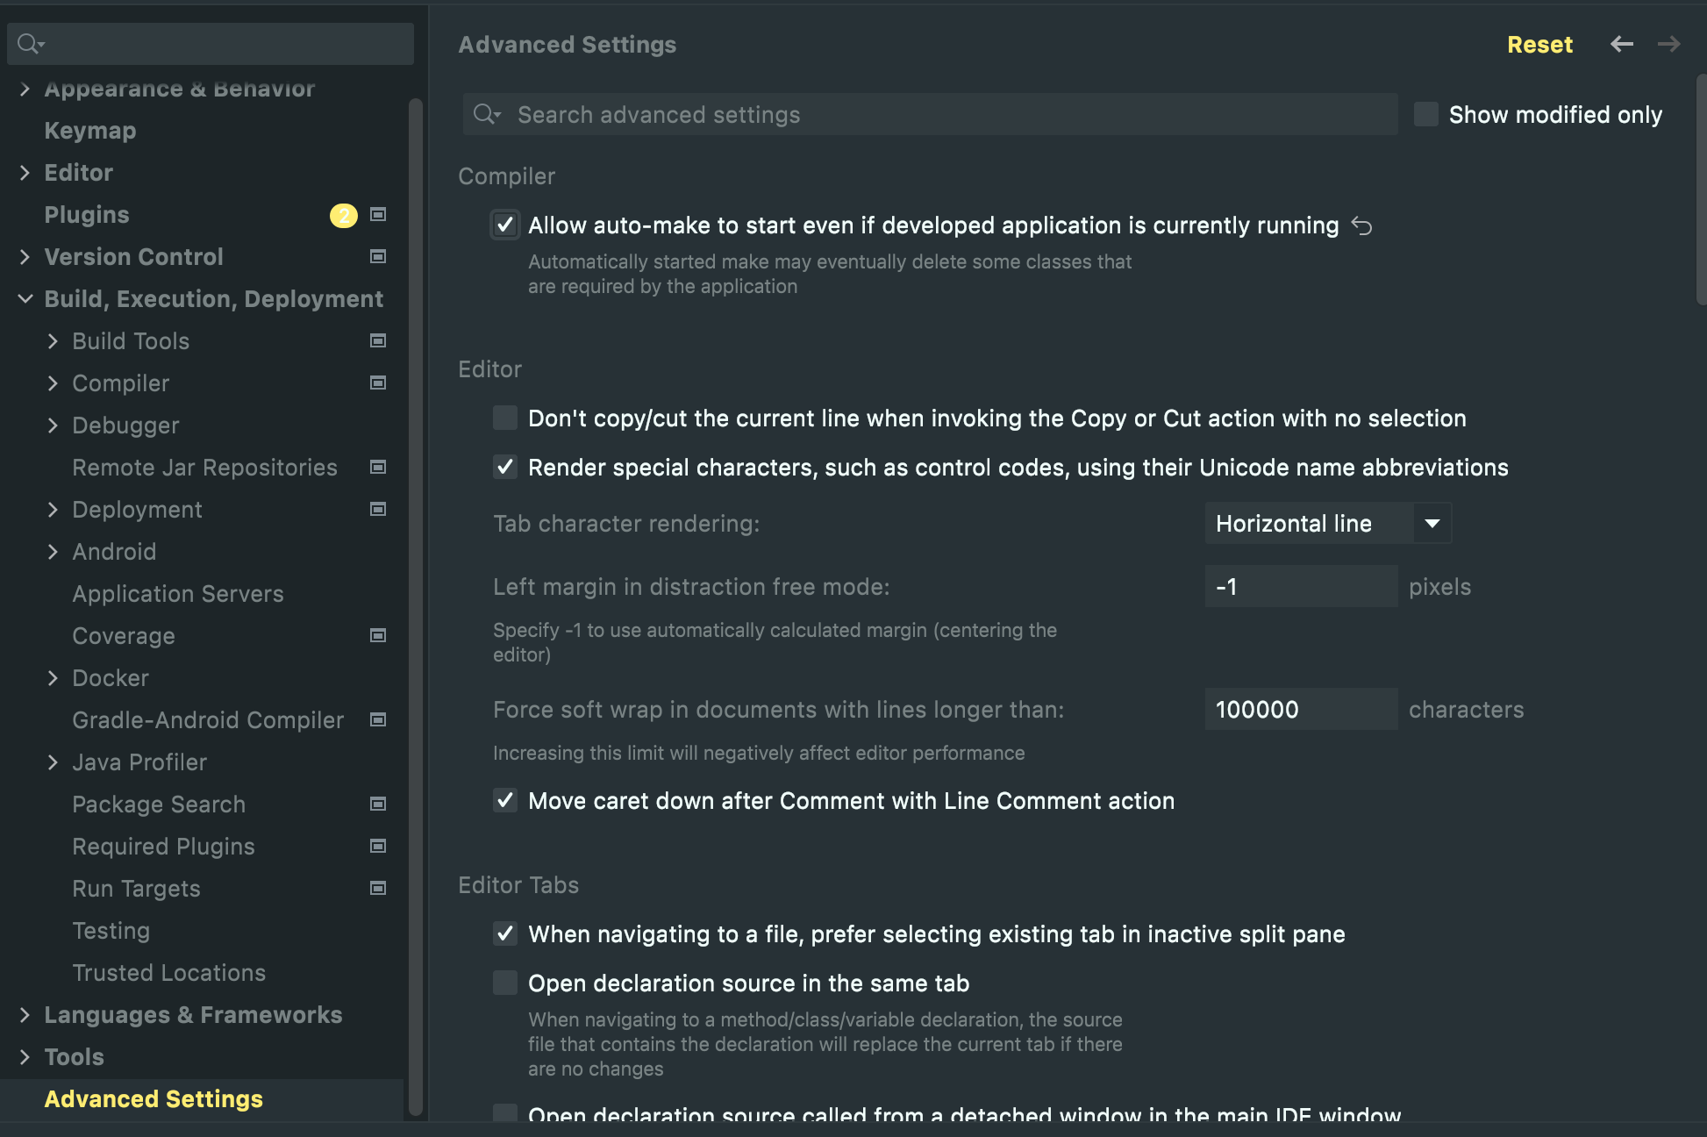Click project-level settings icon next to Version Control
Screen dimensions: 1707x1137
(x=378, y=256)
